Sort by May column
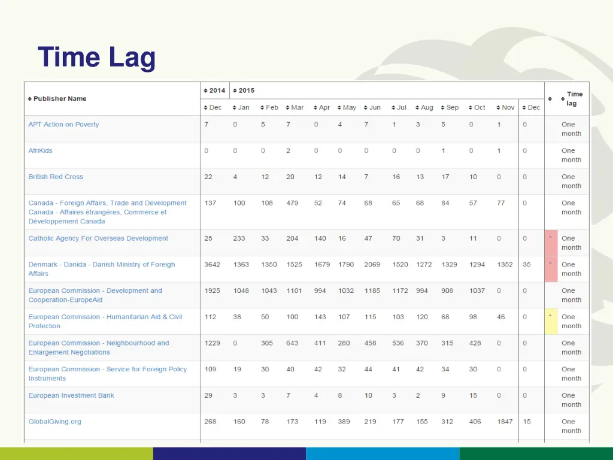Image resolution: width=613 pixels, height=460 pixels. [x=347, y=108]
